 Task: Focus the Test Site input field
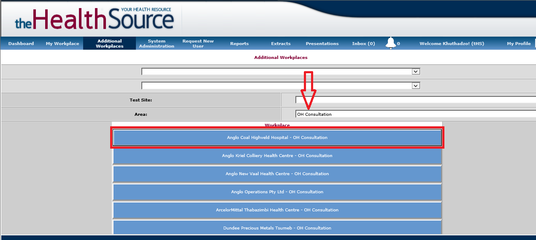pos(416,100)
